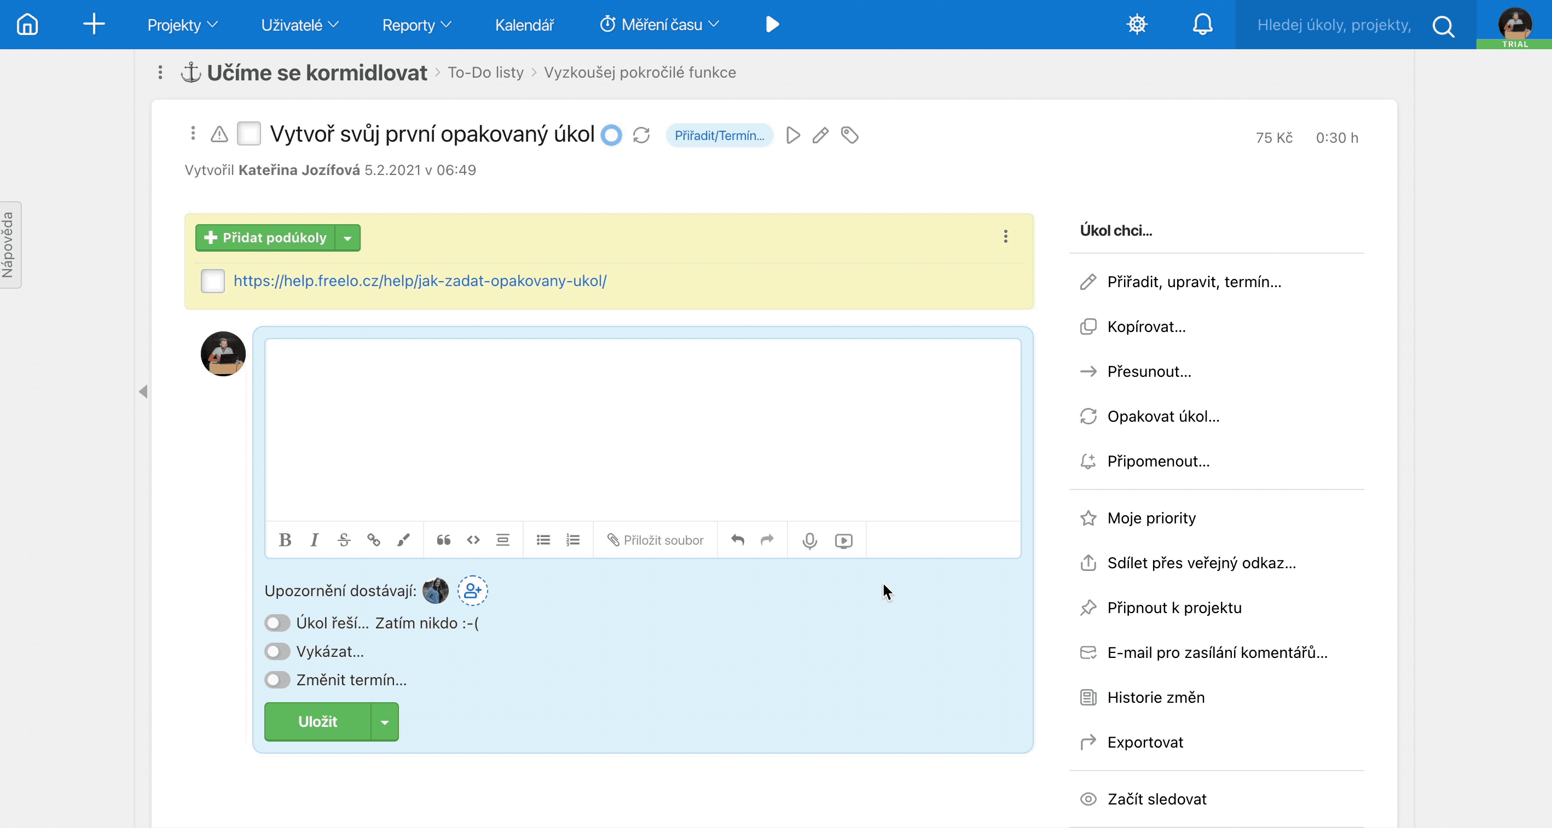Start time tracking with task play icon
This screenshot has width=1552, height=828.
(793, 135)
